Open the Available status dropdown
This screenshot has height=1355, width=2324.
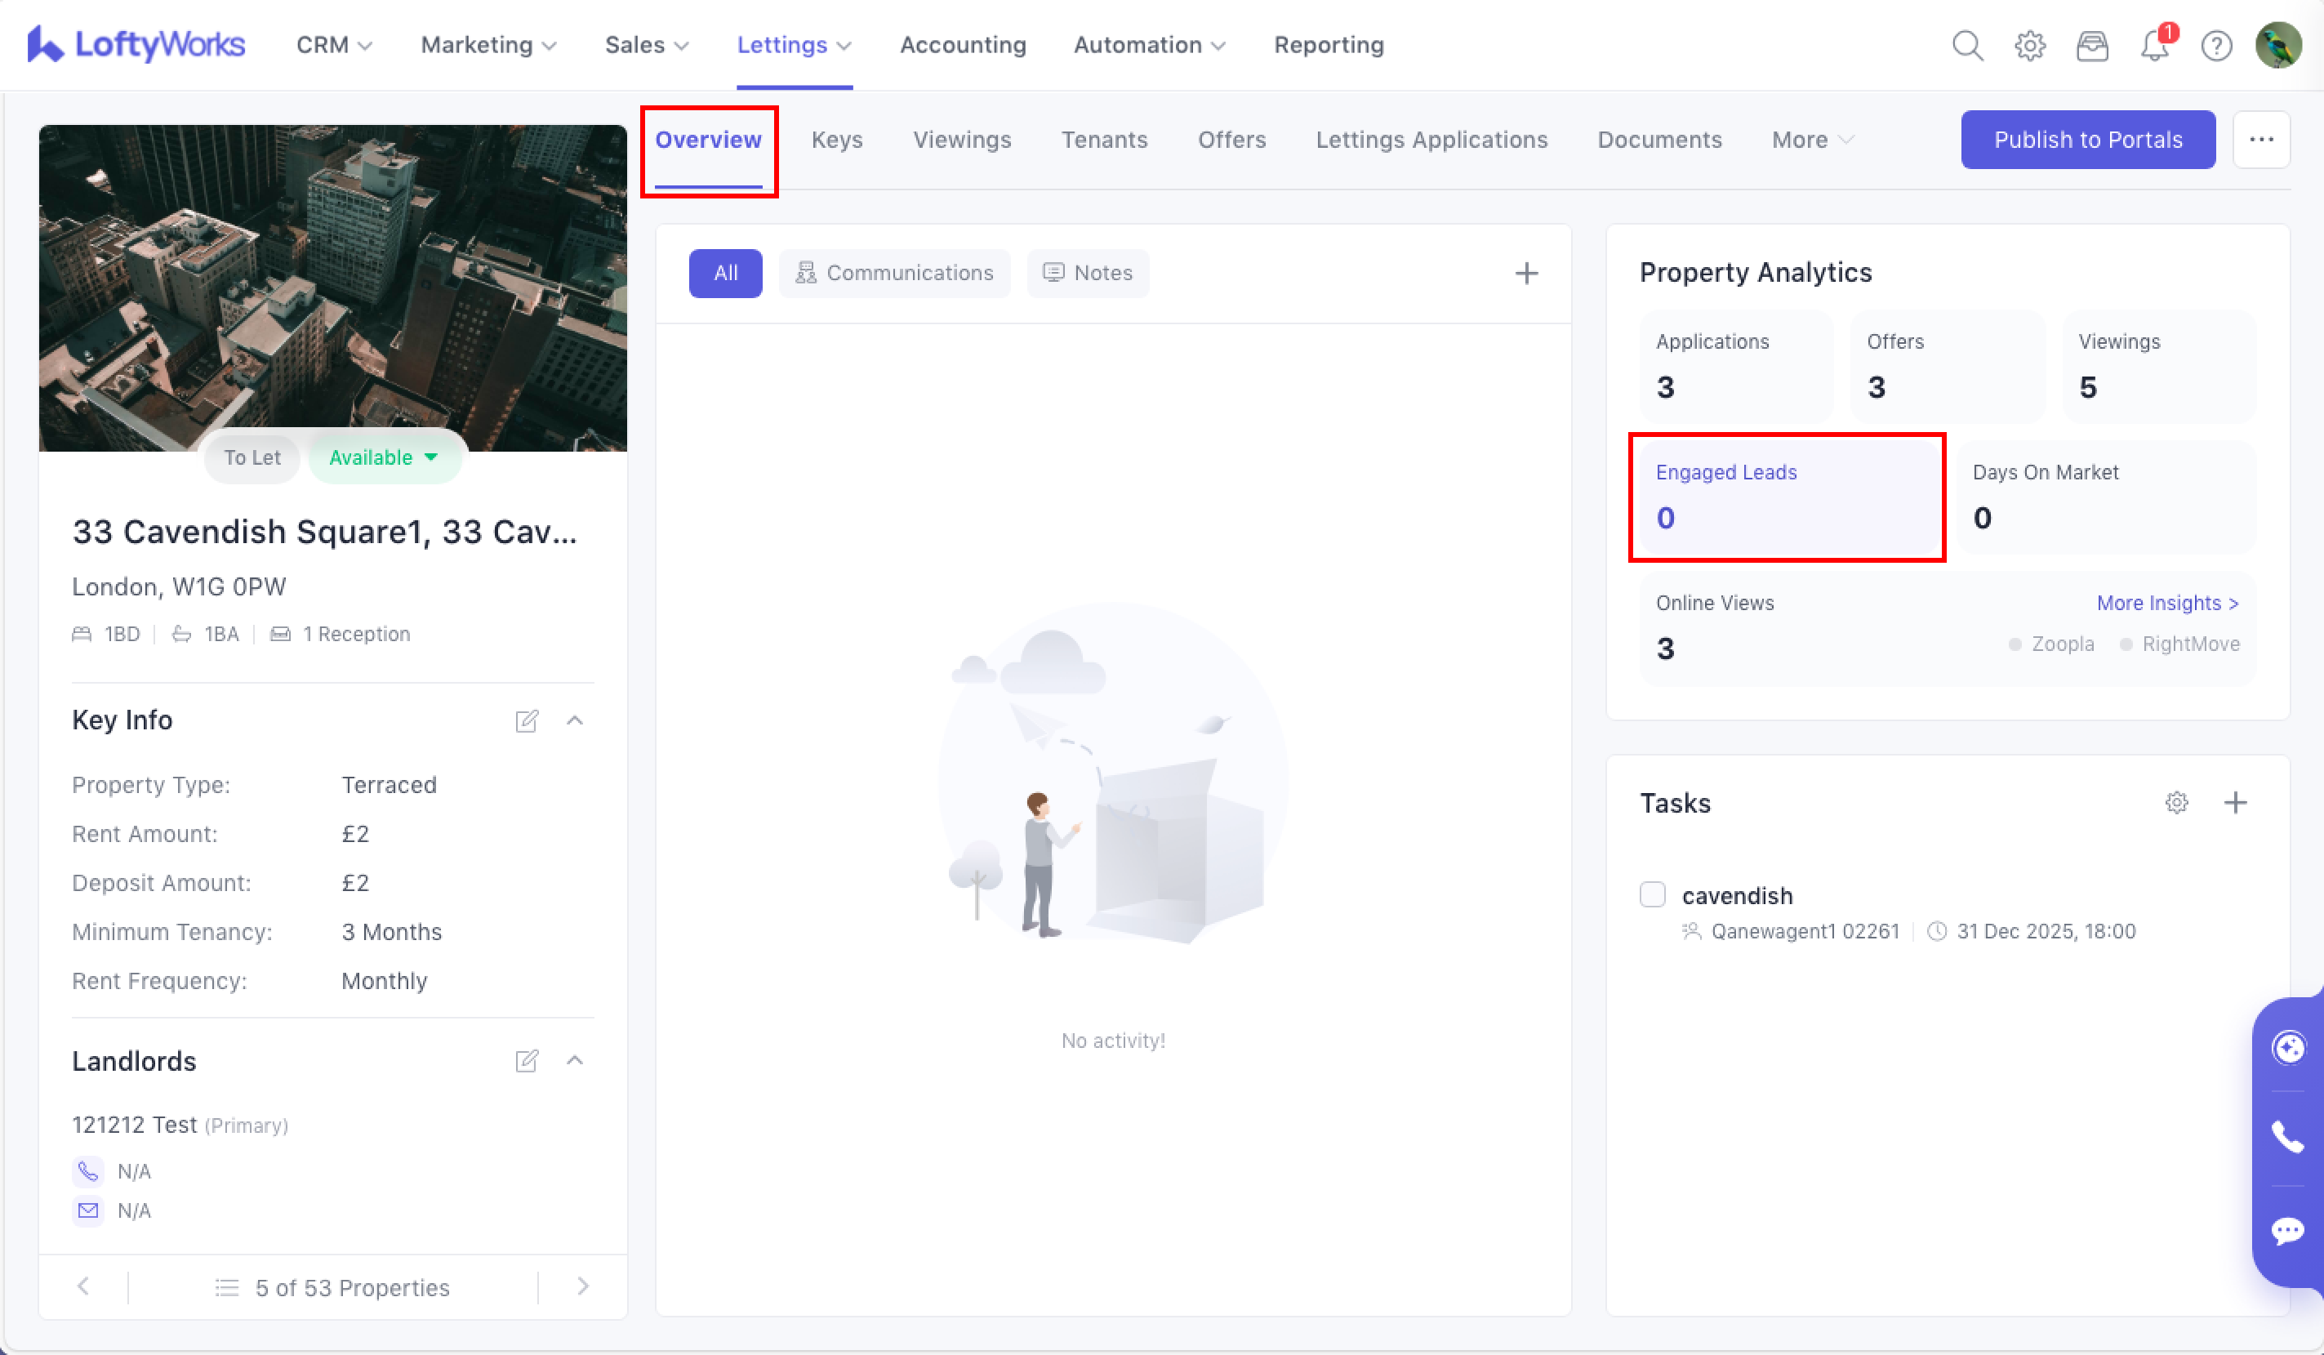click(384, 457)
